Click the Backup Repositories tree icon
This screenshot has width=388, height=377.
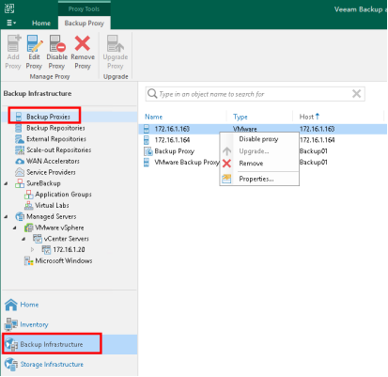19,128
